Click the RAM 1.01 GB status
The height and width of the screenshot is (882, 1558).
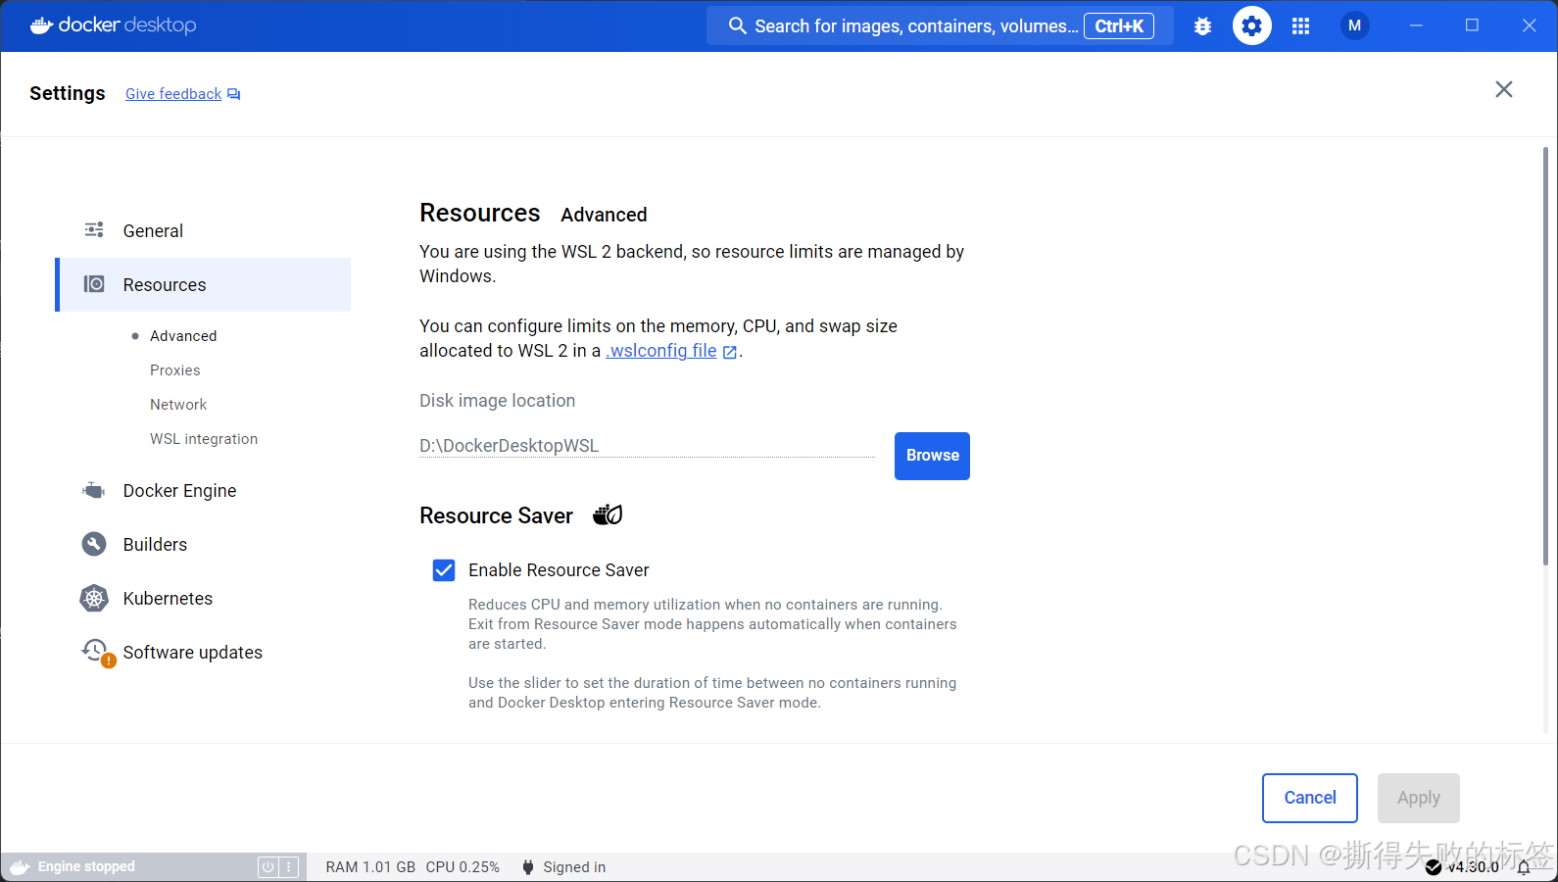(x=370, y=867)
